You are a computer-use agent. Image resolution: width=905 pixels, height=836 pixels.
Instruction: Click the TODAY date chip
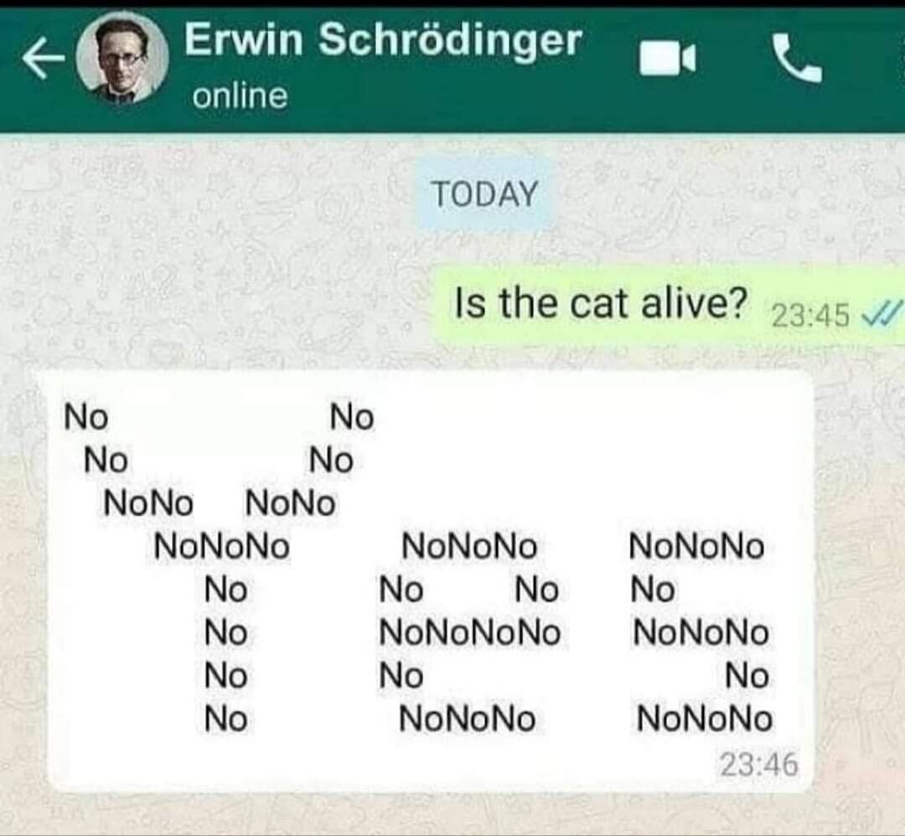(485, 194)
